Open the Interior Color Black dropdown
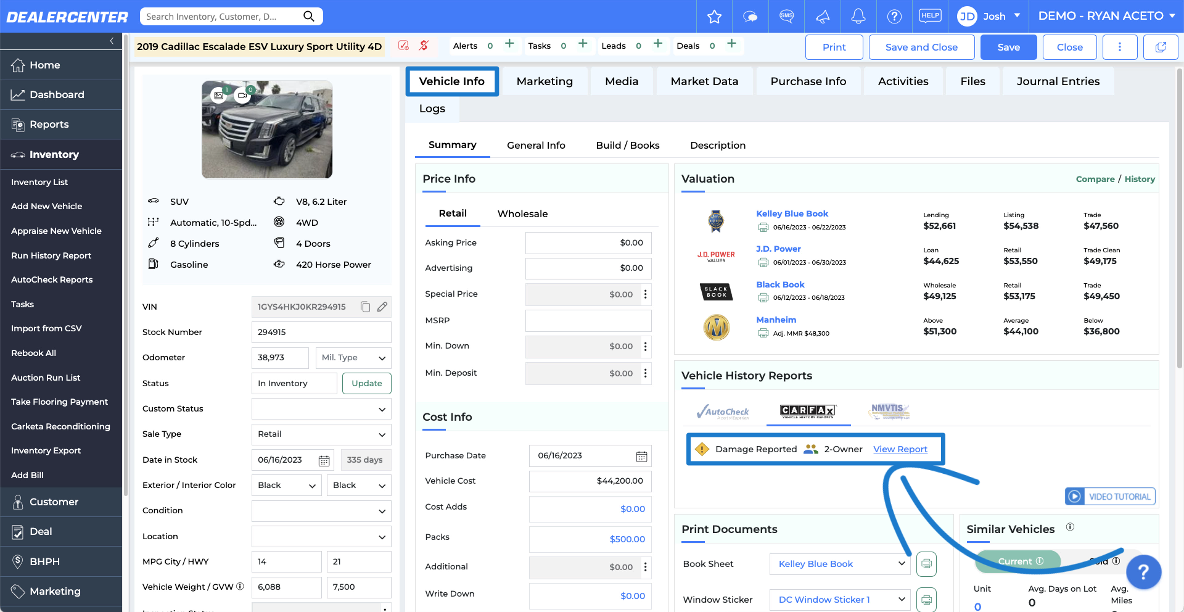This screenshot has height=612, width=1184. [359, 486]
